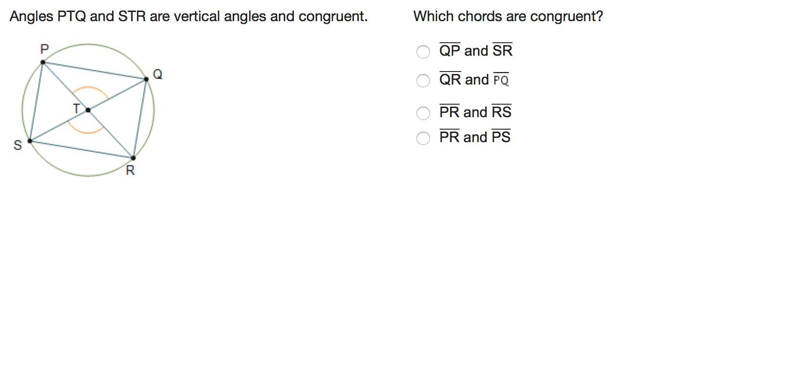The width and height of the screenshot is (808, 365).
Task: Mark the PR and PS radio option
Action: click(423, 138)
